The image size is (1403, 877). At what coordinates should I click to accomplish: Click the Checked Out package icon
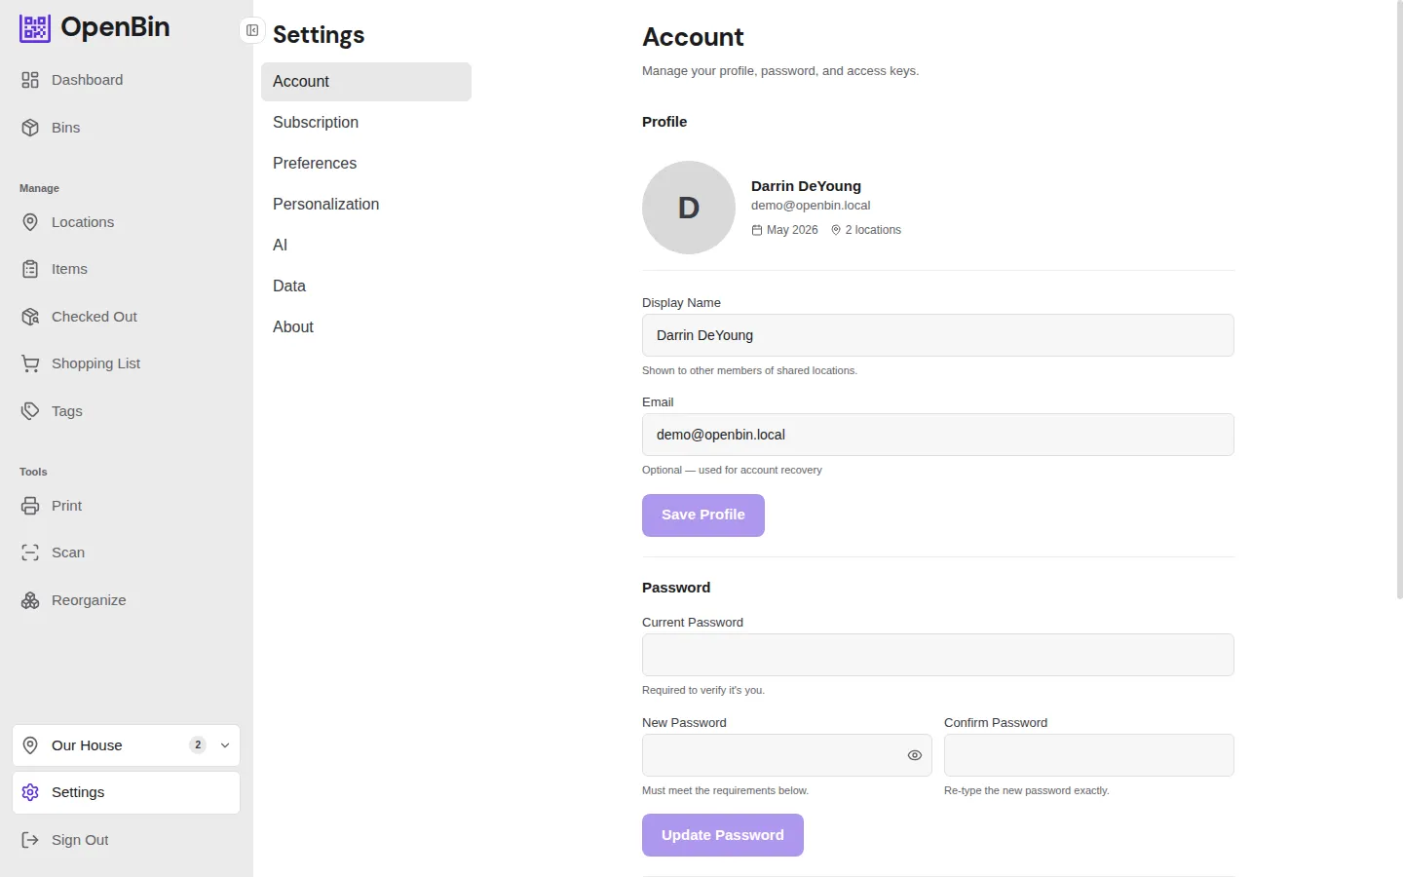click(x=30, y=317)
